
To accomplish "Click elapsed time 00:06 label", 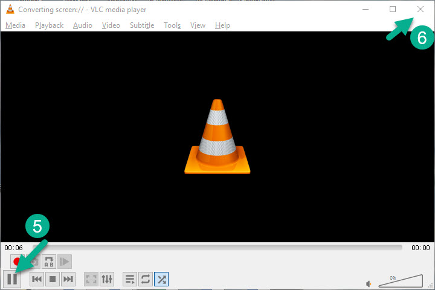I will point(13,248).
